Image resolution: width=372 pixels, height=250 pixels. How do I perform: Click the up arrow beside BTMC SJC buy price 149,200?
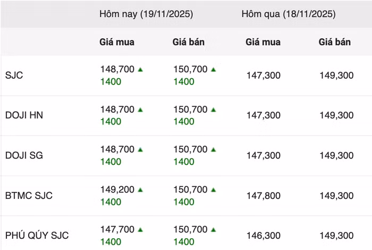[140, 189]
